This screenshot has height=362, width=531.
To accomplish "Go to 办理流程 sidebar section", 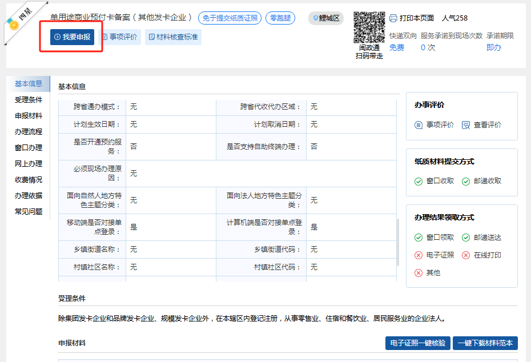I will coord(29,132).
